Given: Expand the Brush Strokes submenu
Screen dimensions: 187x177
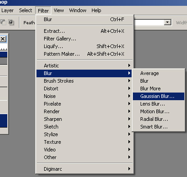Looking at the screenshot, I should pyautogui.click(x=84, y=81).
